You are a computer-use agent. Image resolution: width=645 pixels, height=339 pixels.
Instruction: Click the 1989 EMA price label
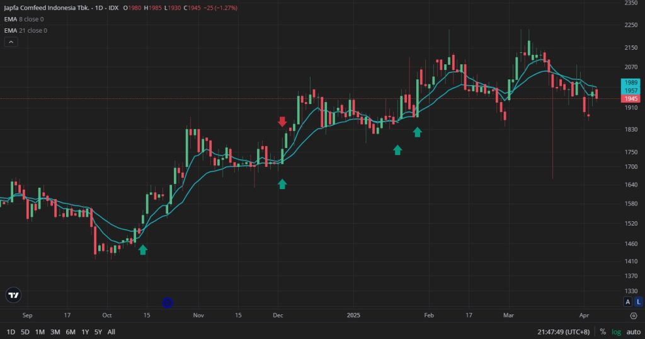point(631,83)
